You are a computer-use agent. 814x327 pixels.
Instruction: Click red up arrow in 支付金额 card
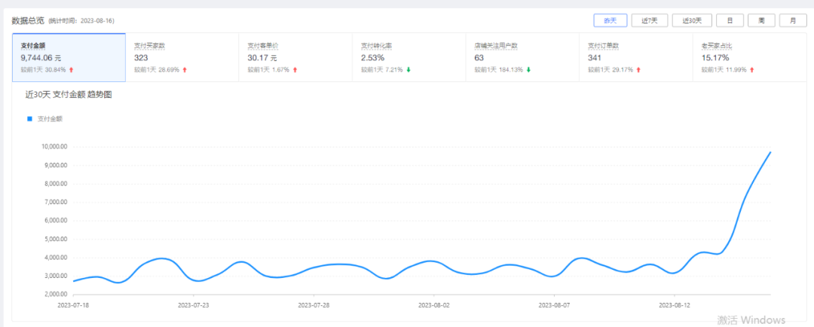72,70
